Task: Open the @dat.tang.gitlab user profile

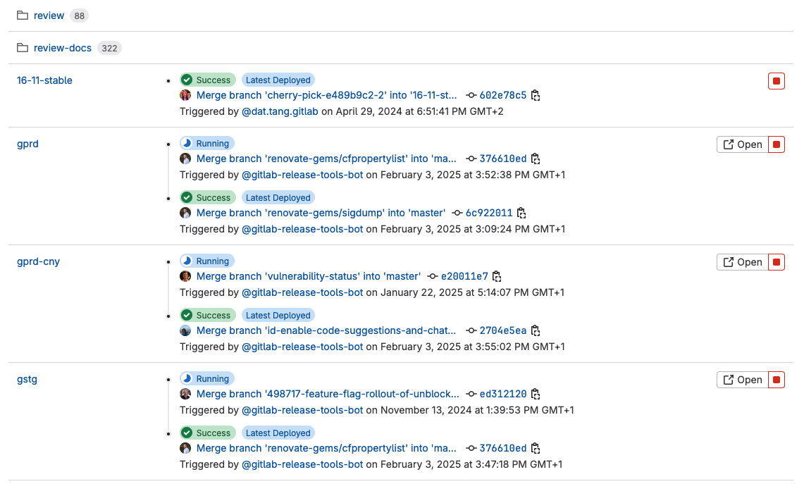Action: [x=280, y=111]
